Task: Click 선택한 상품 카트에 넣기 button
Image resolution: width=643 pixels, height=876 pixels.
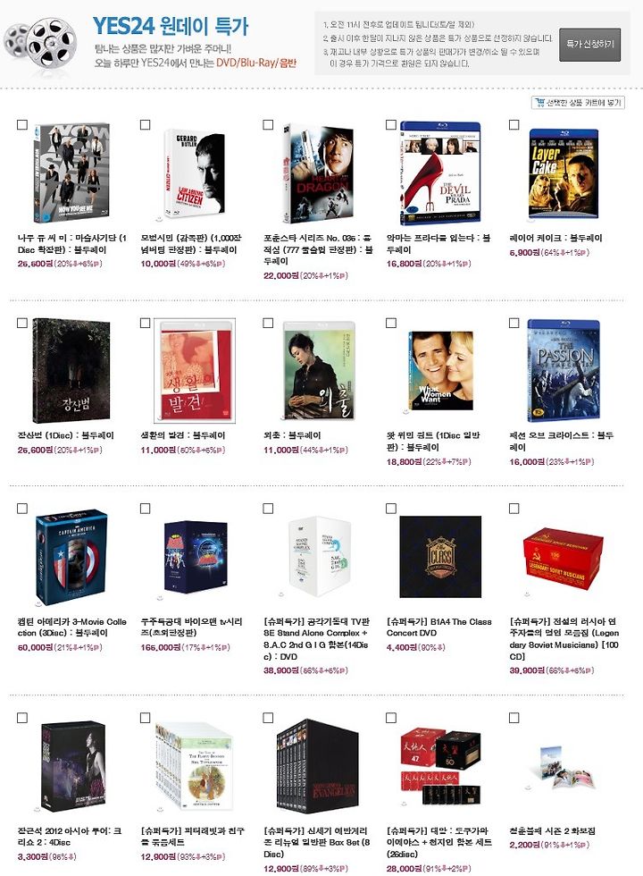Action: [x=578, y=103]
